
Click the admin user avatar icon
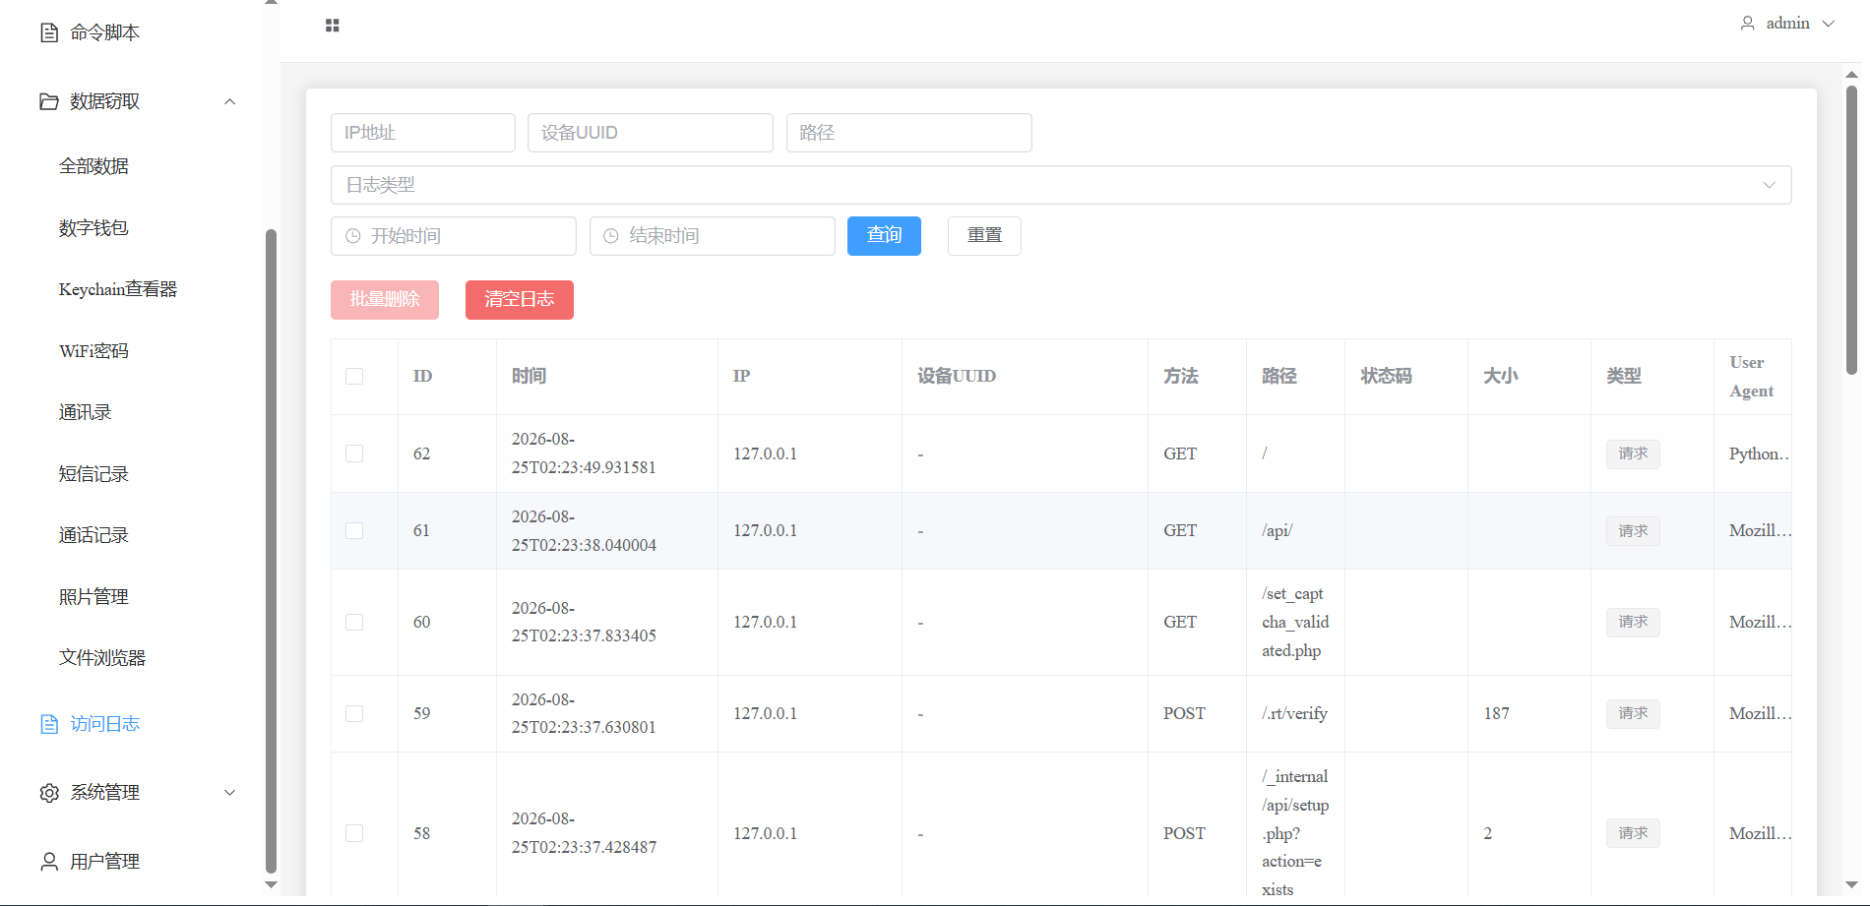click(1747, 24)
